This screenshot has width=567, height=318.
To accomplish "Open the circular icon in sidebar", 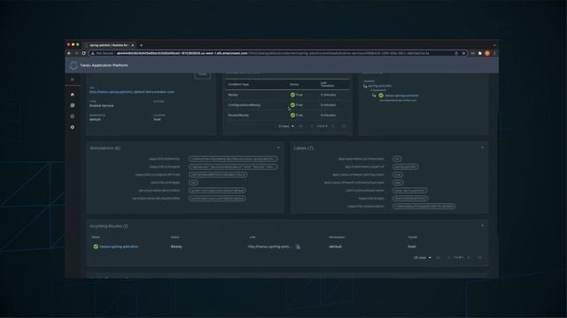I will click(x=73, y=116).
